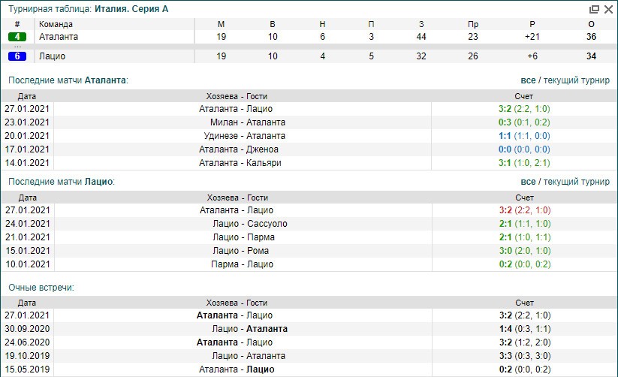Click the "О" points column header

591,24
